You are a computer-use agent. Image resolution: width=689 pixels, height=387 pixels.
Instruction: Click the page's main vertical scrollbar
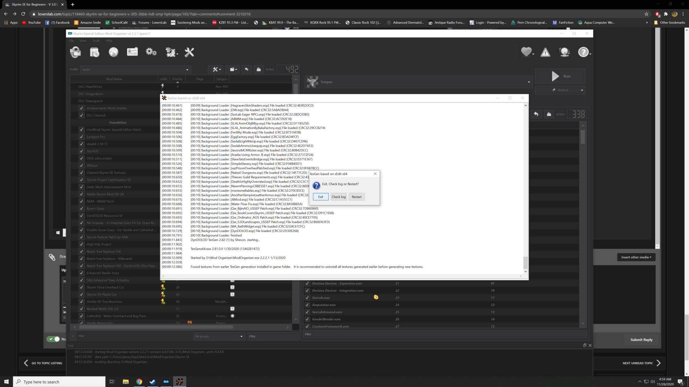(686, 337)
